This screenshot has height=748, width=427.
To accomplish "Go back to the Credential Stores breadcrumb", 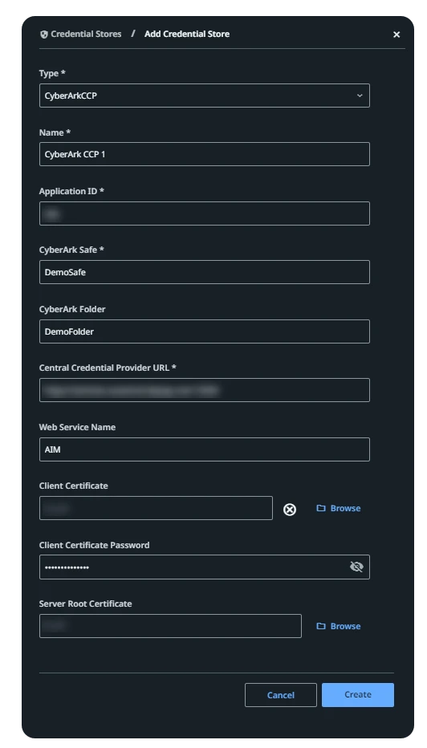I will click(86, 34).
